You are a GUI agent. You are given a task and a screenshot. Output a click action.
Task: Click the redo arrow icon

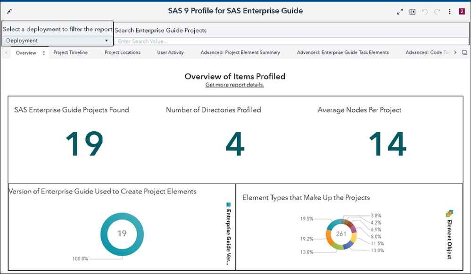click(438, 12)
